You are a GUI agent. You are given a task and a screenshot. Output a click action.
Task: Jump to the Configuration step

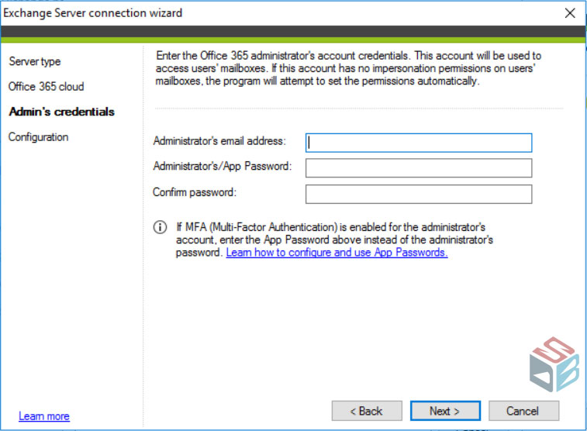tap(38, 137)
